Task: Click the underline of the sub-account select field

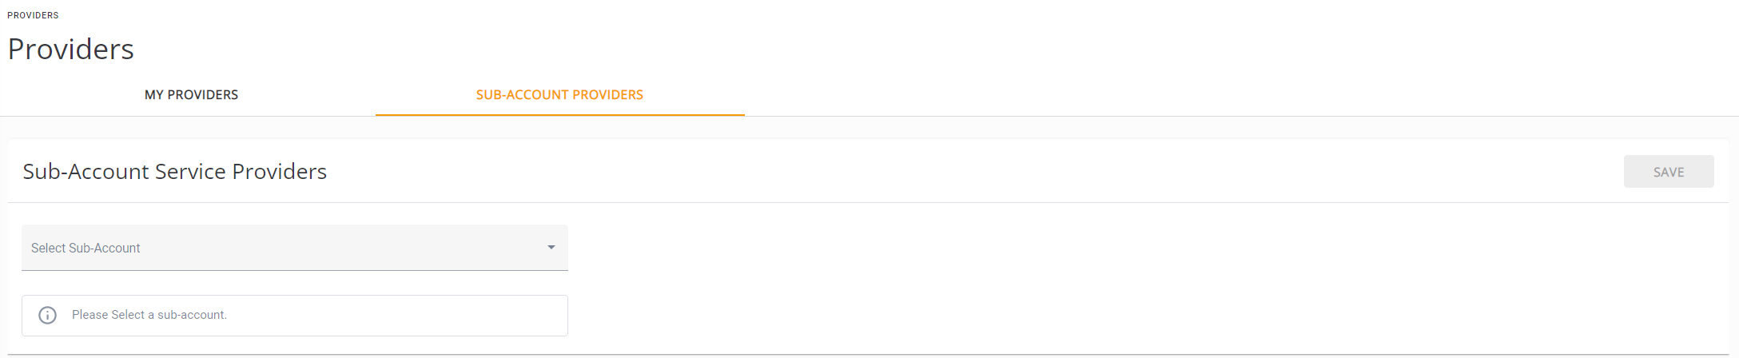Action: [294, 270]
